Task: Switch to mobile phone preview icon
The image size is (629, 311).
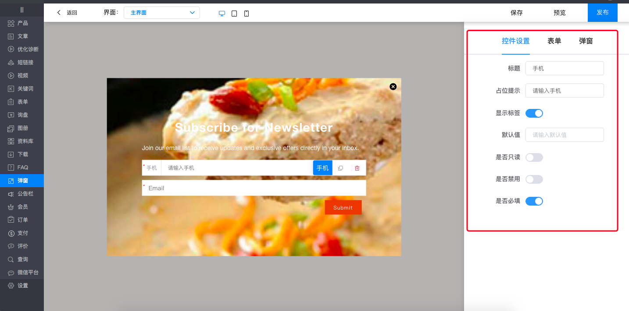Action: click(x=247, y=14)
